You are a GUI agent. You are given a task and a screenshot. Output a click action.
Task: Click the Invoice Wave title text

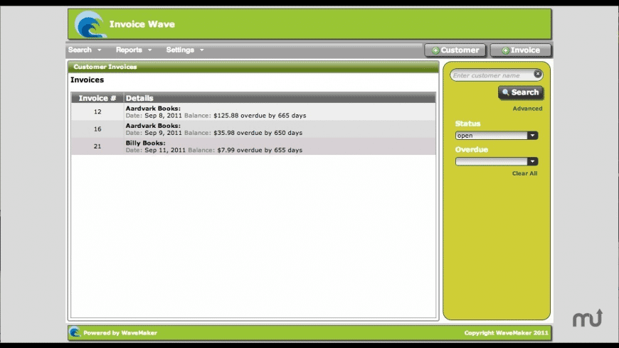point(142,24)
